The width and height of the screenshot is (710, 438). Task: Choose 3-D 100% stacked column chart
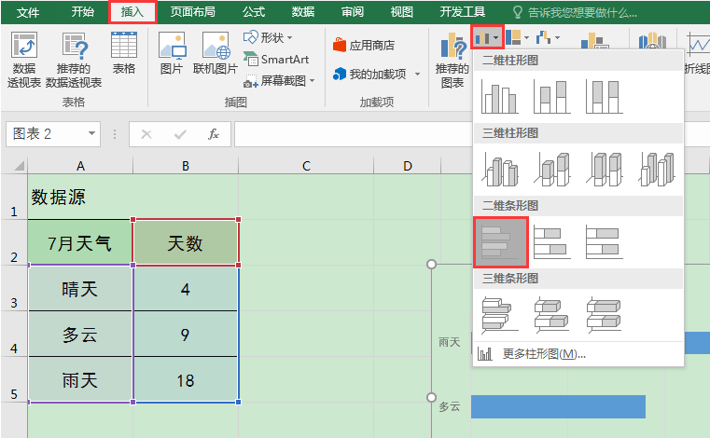[x=604, y=170]
